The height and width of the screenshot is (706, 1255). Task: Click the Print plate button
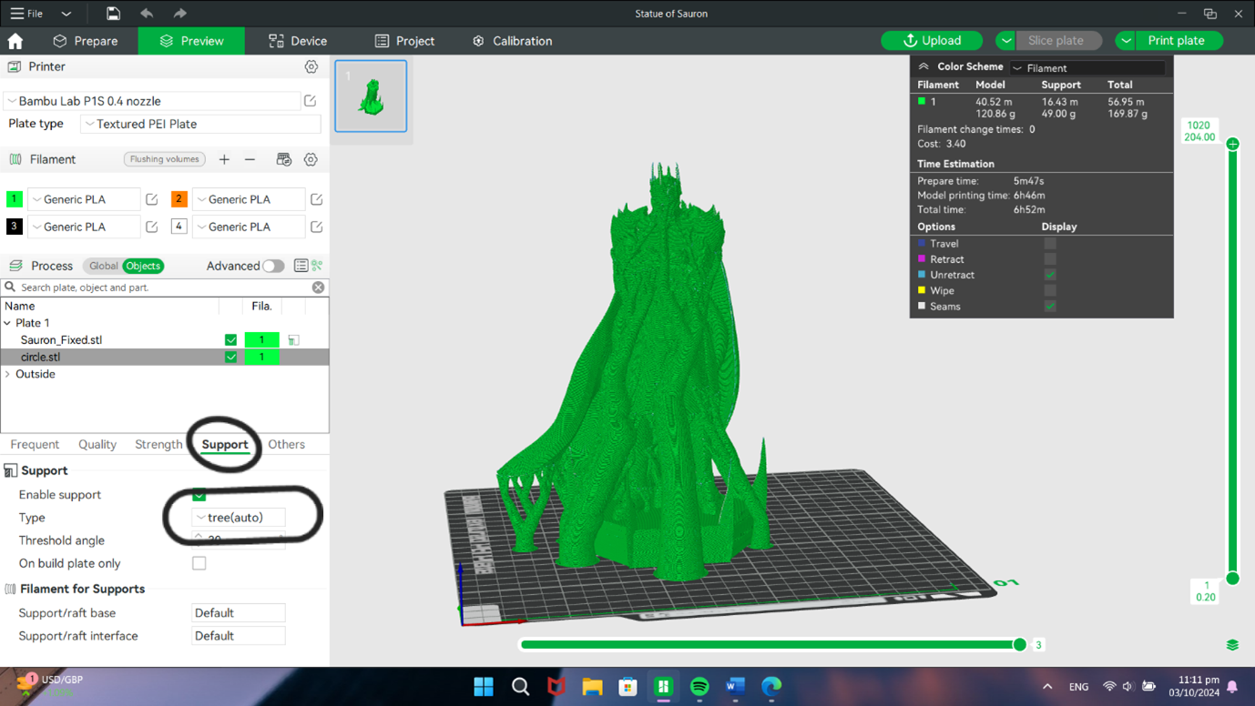tap(1176, 41)
